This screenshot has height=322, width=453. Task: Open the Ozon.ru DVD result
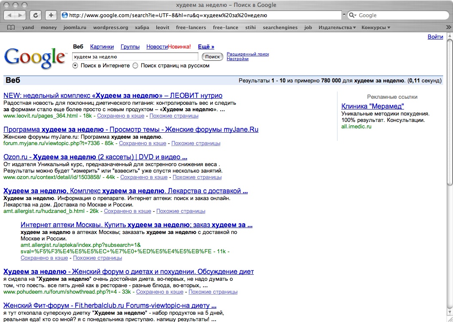[x=95, y=157]
